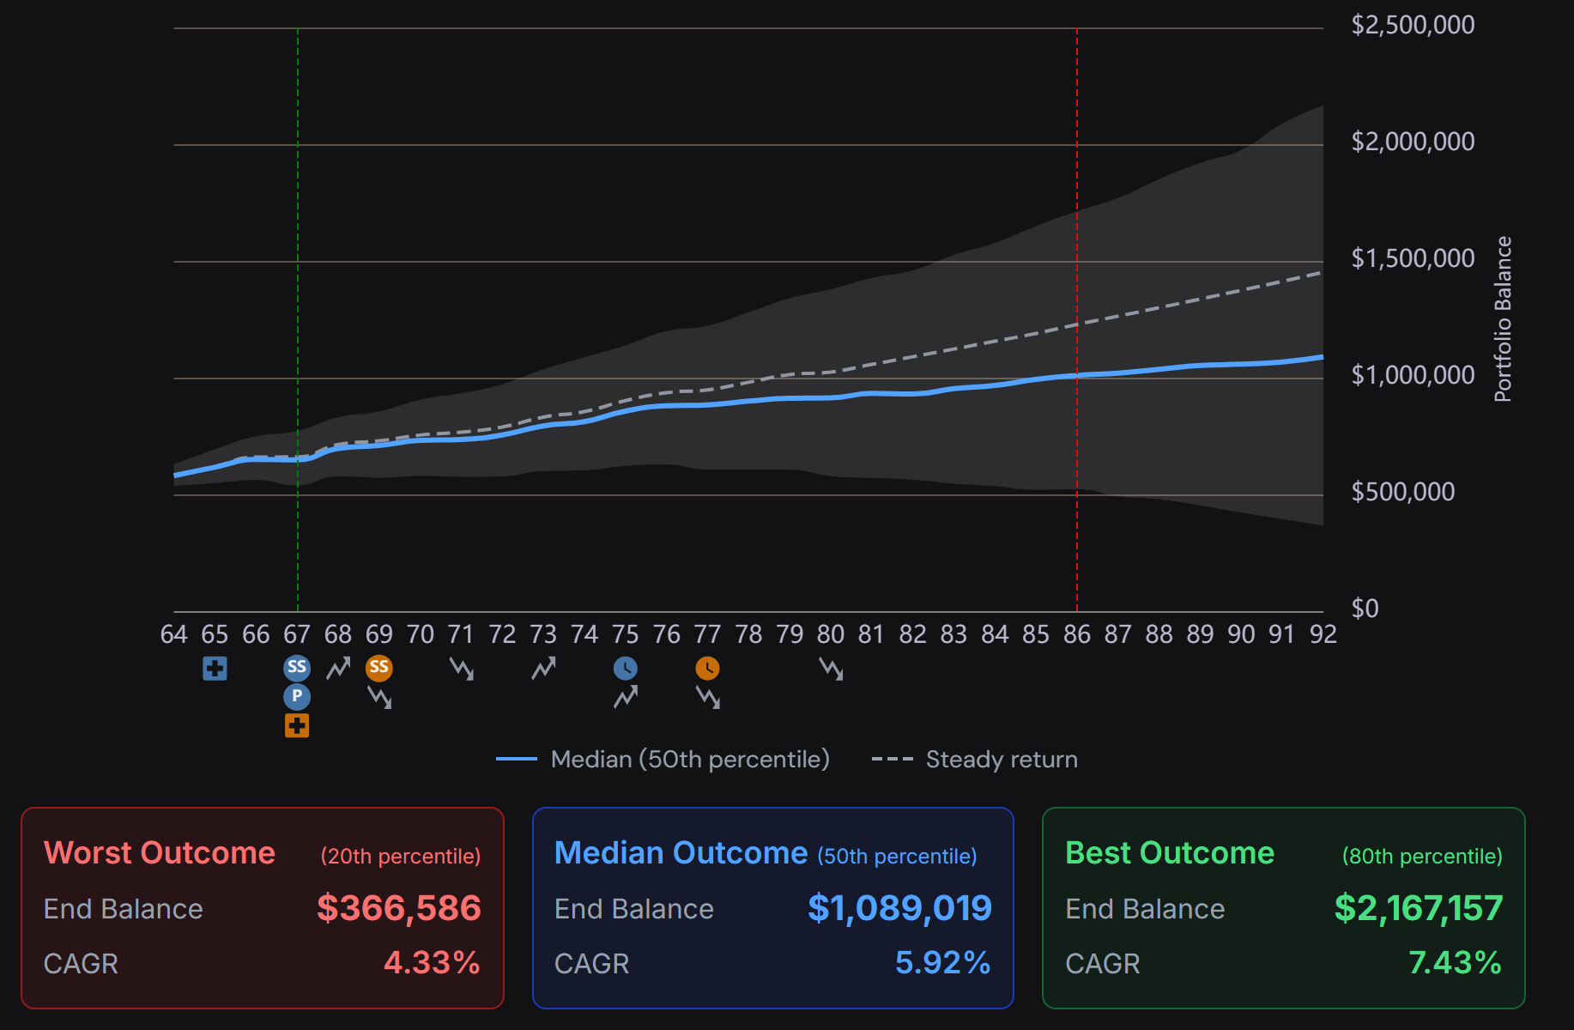1574x1030 pixels.
Task: Click the blue P pension icon
Action: [297, 696]
